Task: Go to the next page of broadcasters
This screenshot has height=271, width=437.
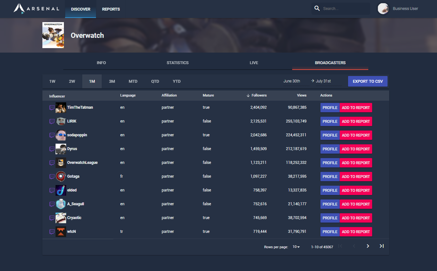Action: click(368, 246)
